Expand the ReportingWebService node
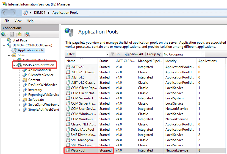The width and height of the screenshot is (227, 154). click(20, 95)
